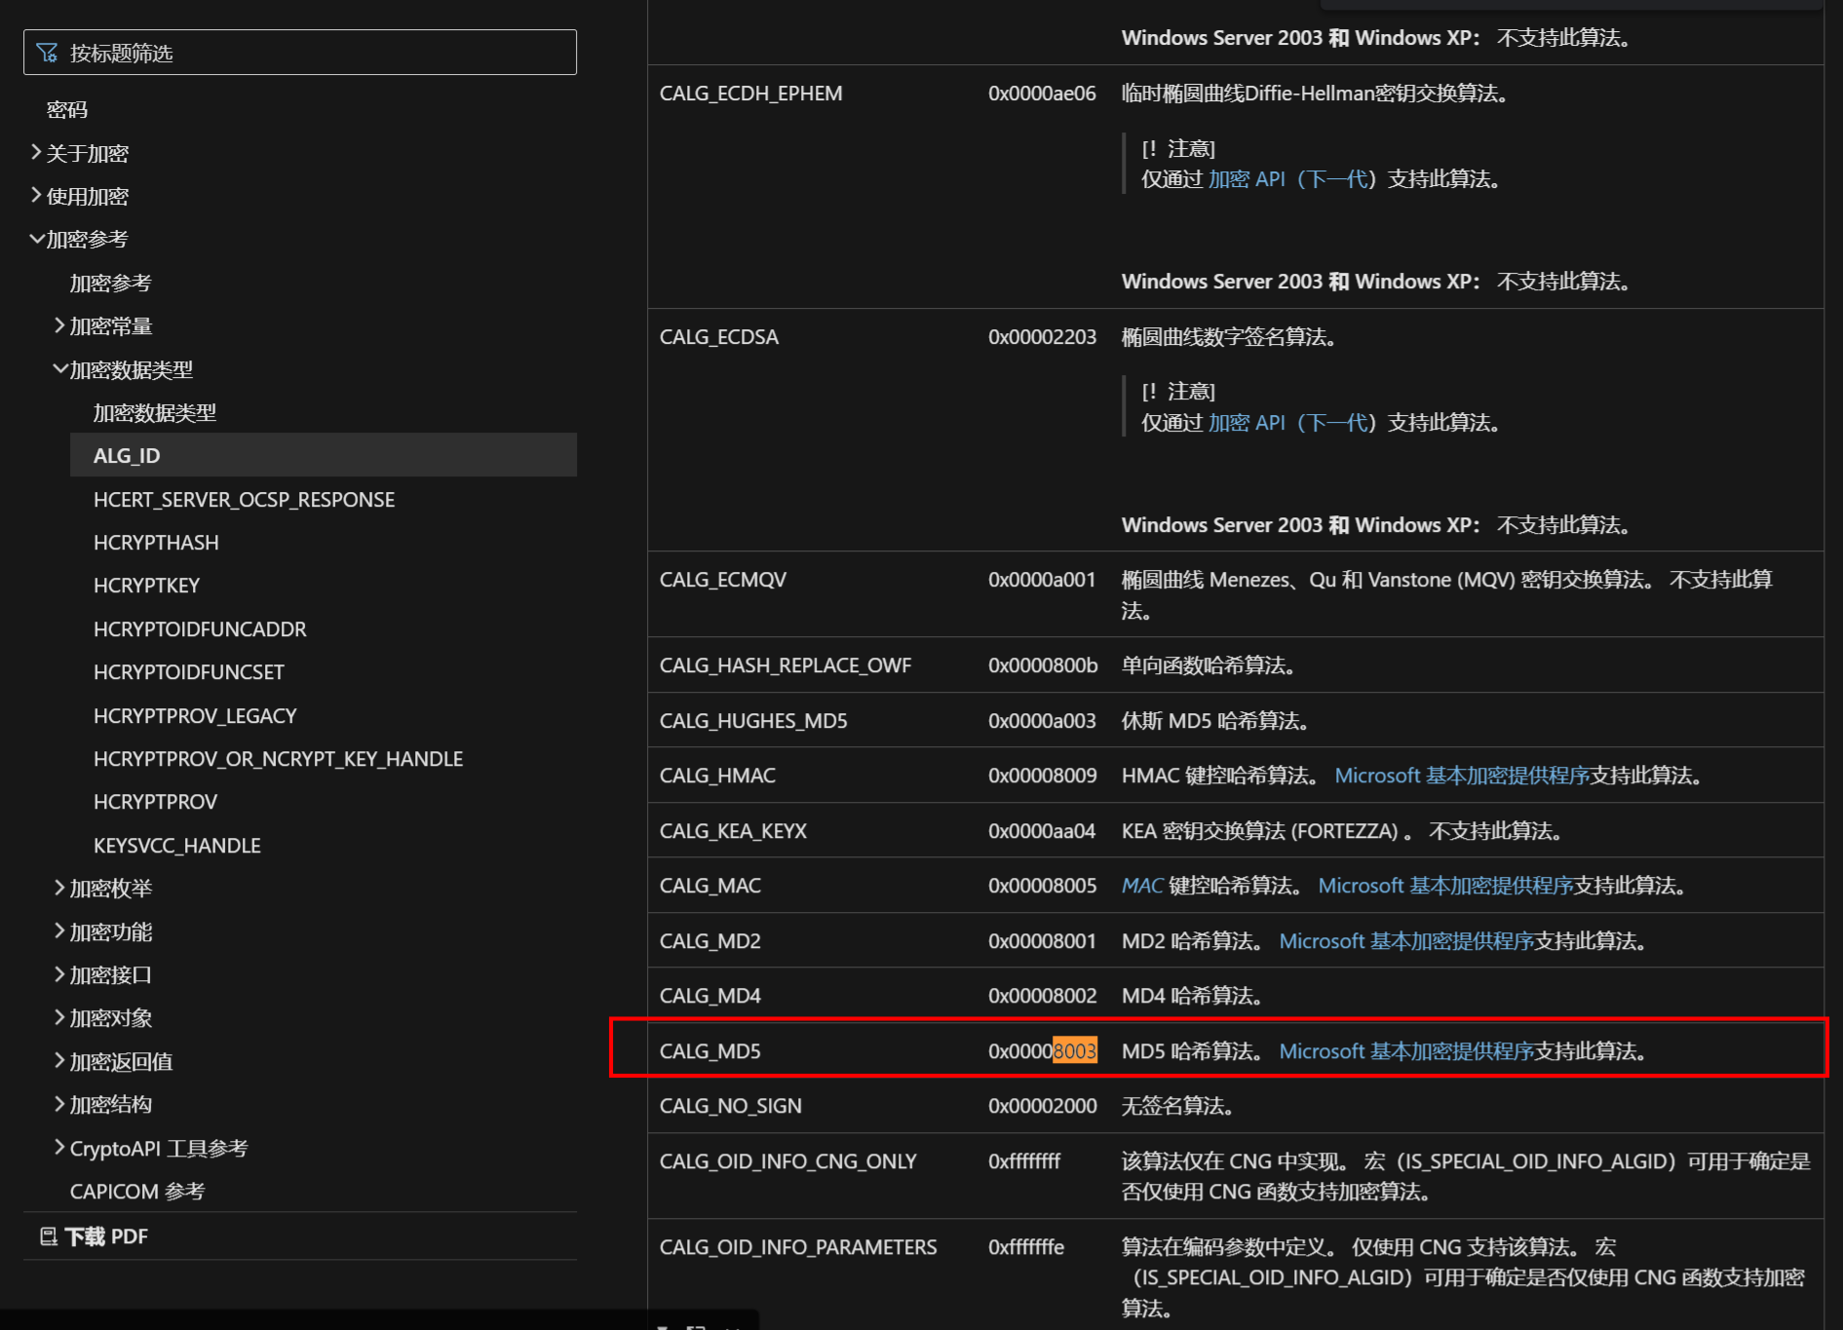This screenshot has width=1843, height=1330.
Task: Click Microsoft 基本加密提供程序 link in CALG_HMAC row
Action: (1461, 776)
